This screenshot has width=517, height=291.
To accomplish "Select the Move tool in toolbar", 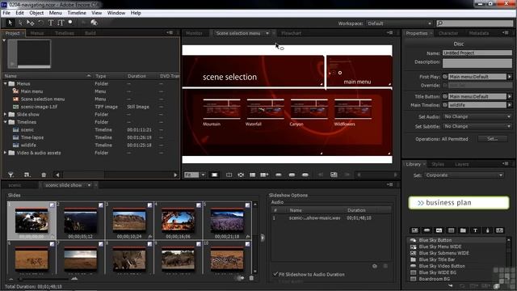I will pyautogui.click(x=31, y=23).
